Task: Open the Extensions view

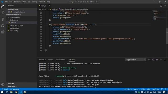Action: tap(3, 32)
